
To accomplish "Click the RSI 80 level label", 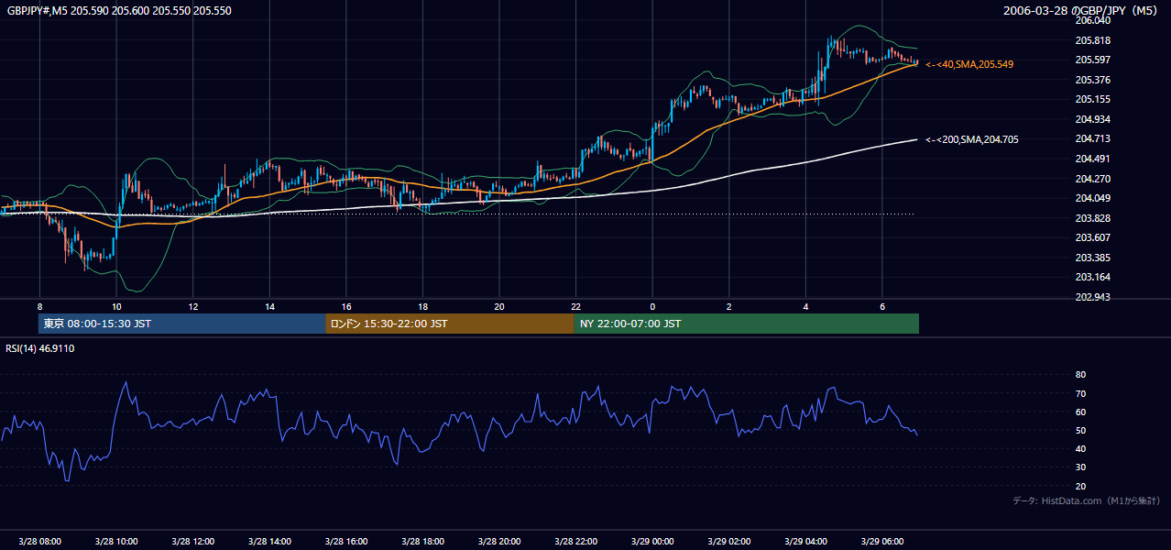I will [1081, 375].
